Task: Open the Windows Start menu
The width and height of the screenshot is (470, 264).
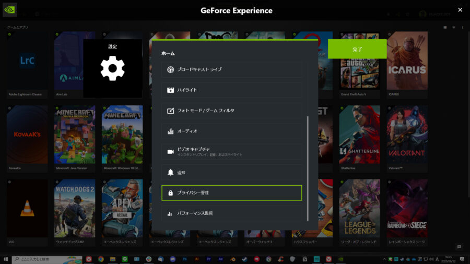Action: point(6,259)
